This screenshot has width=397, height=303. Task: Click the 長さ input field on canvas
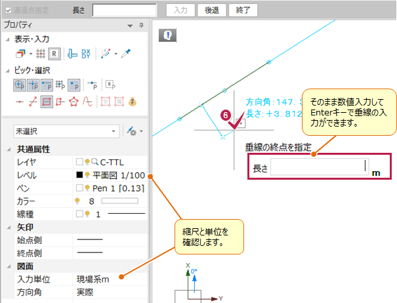320,169
